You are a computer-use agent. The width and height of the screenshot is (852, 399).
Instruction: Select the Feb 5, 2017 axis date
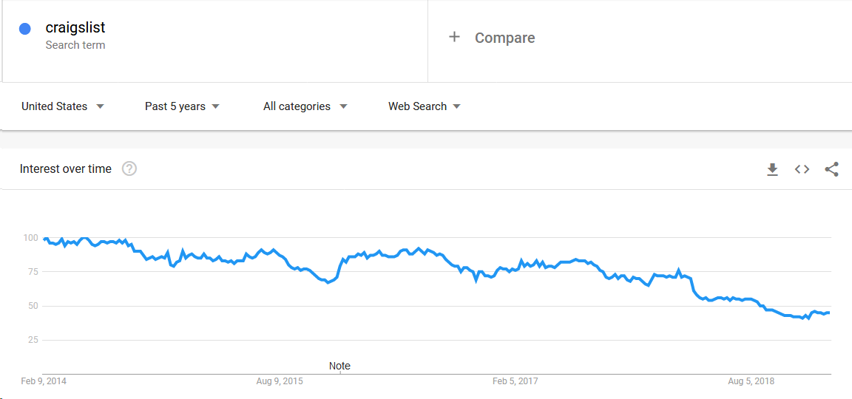click(x=515, y=381)
